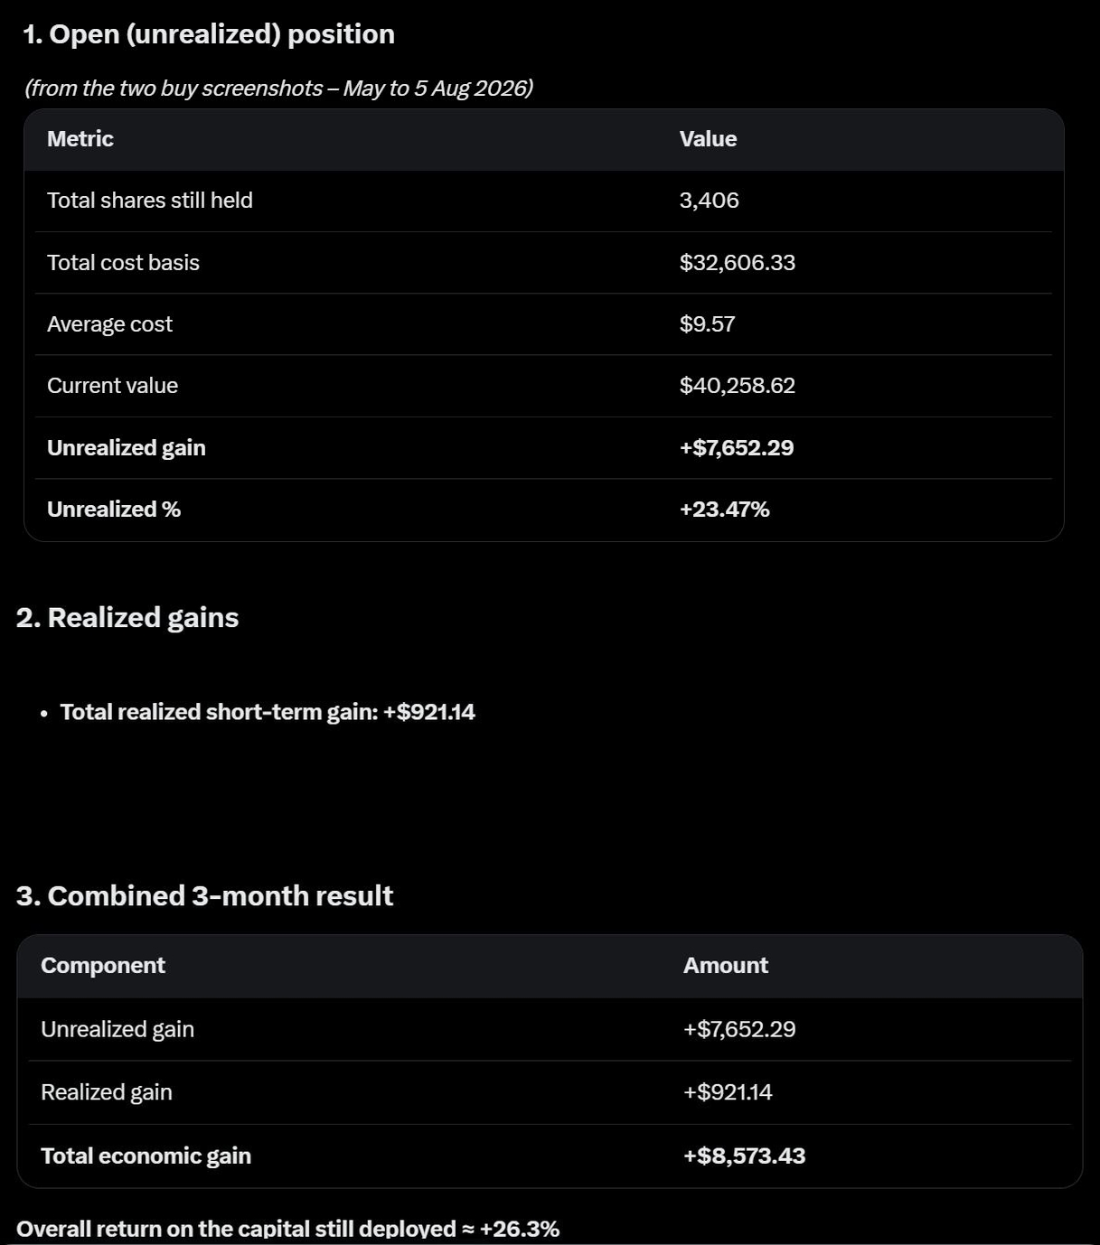
Task: Click the "3. Combined 3-month result" heading
Action: (x=204, y=896)
